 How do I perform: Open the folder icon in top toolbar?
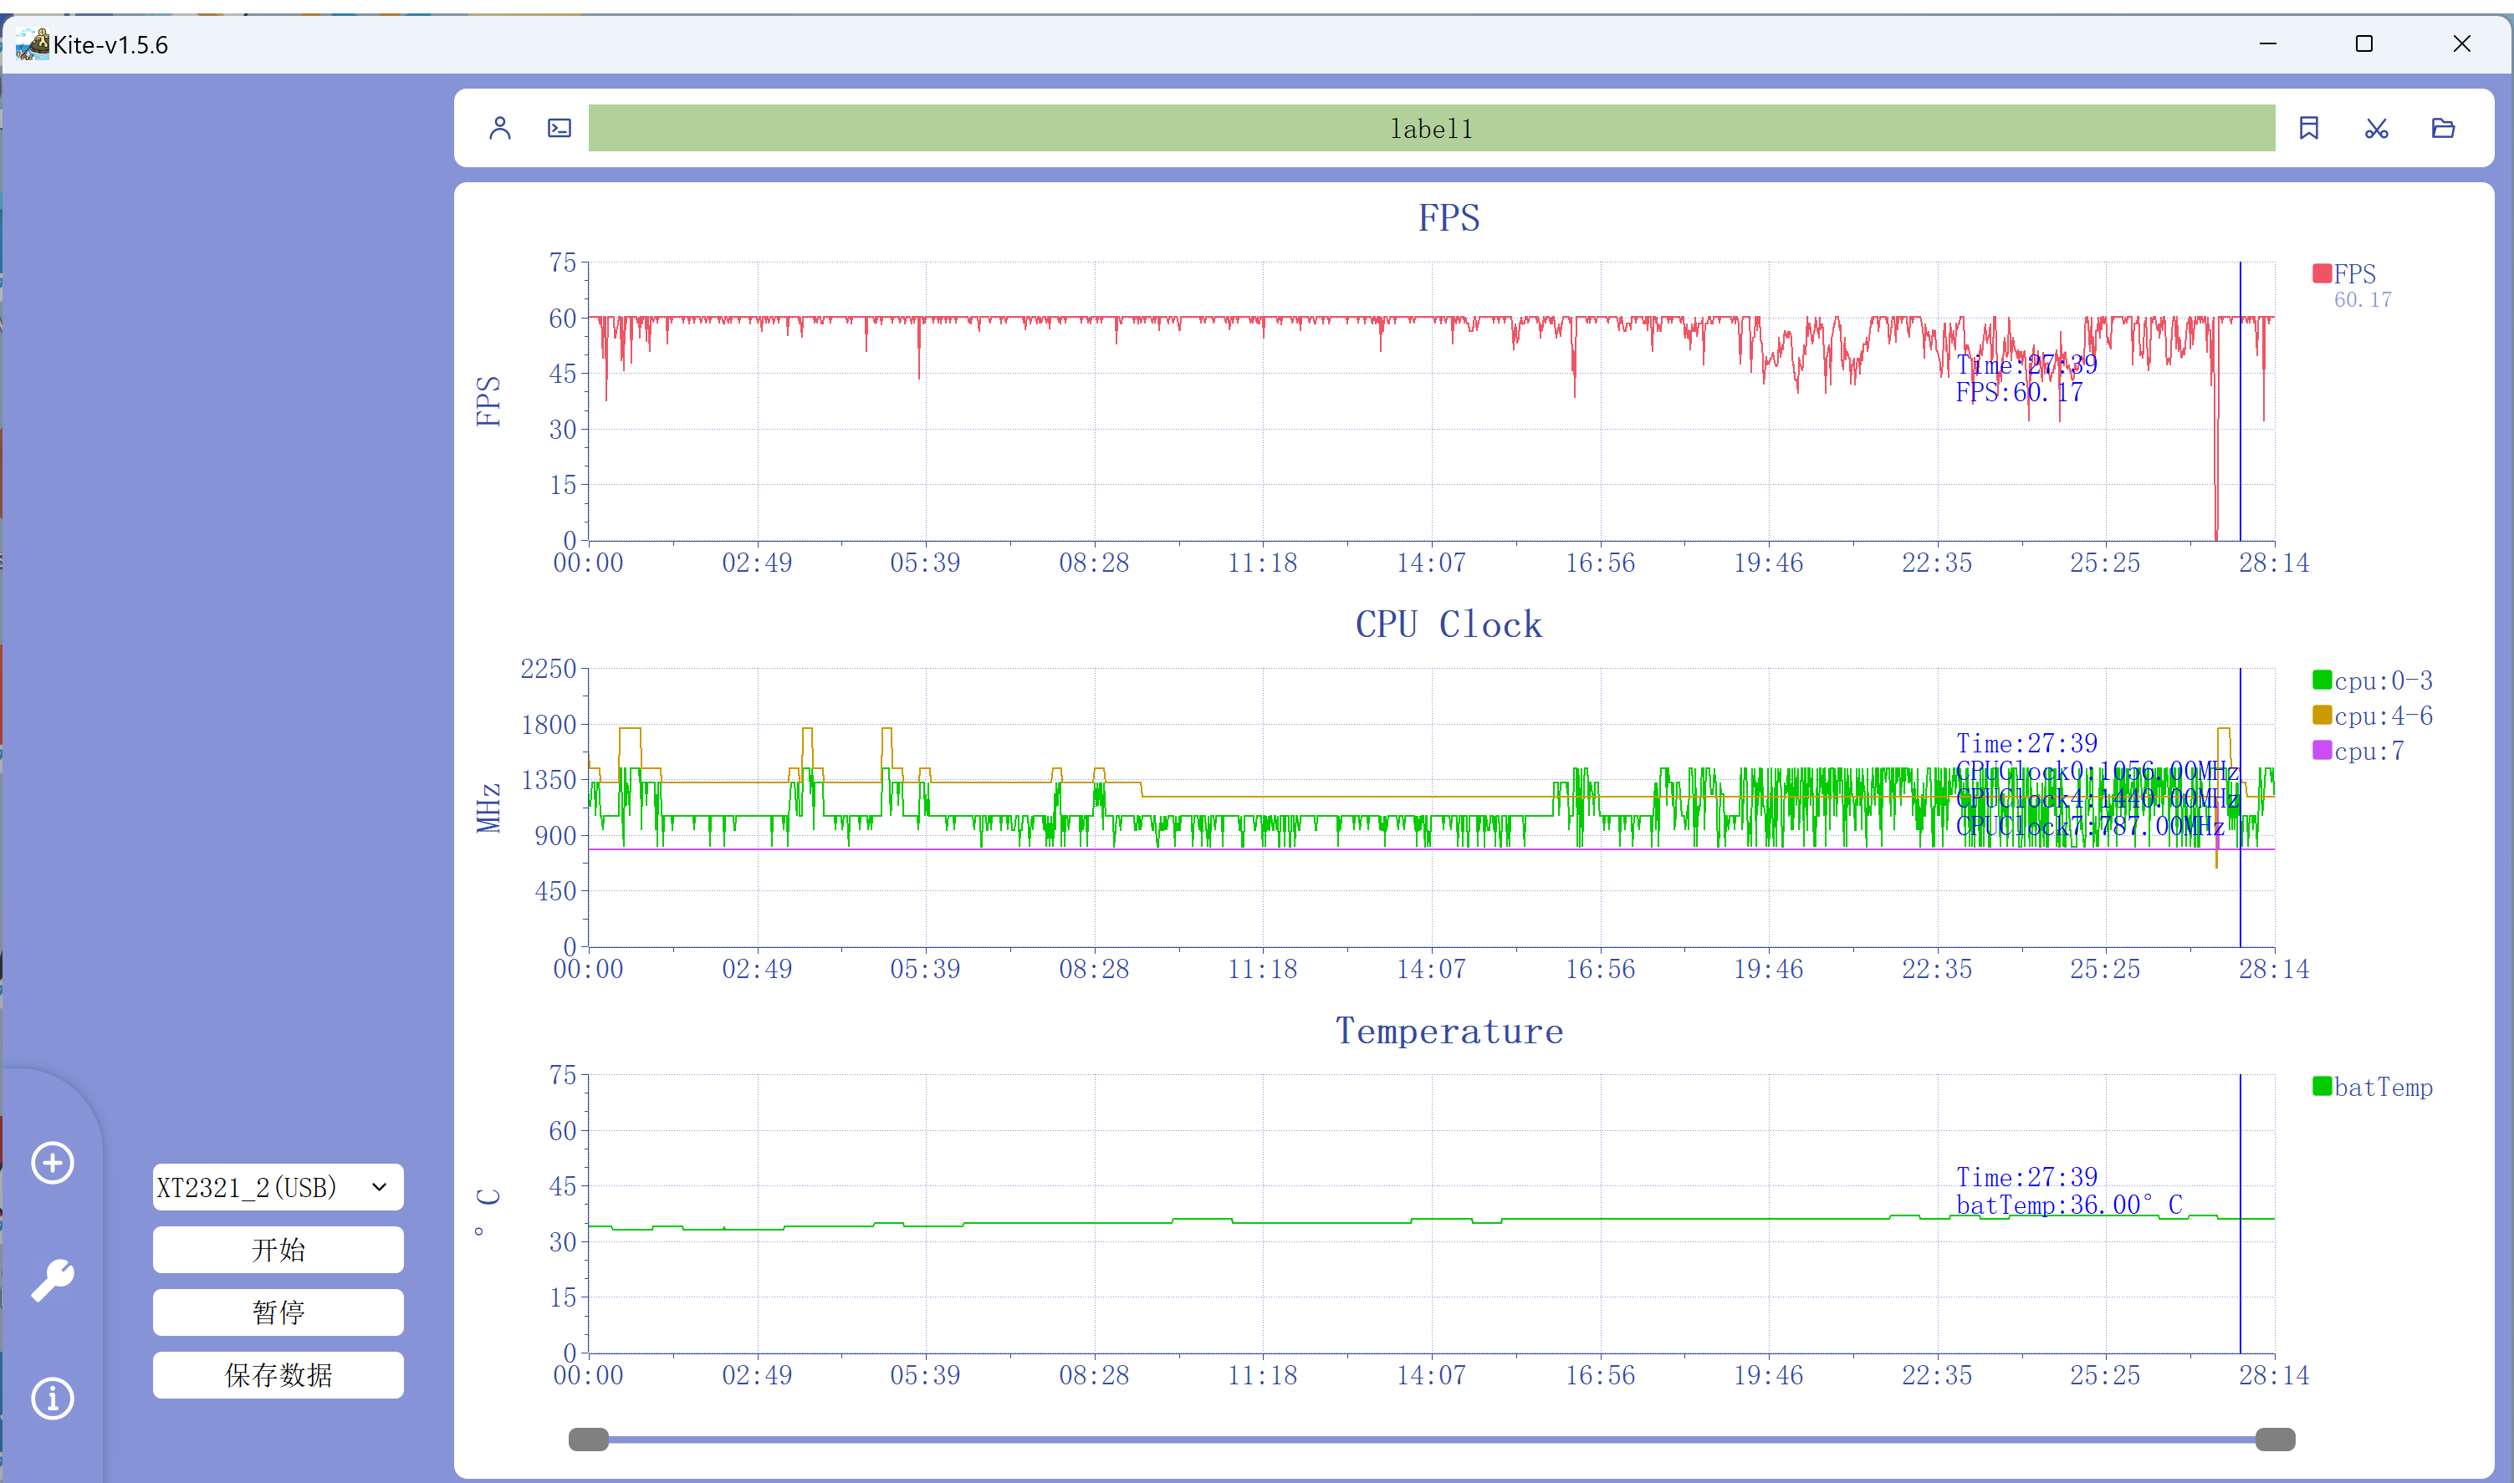[x=2443, y=128]
